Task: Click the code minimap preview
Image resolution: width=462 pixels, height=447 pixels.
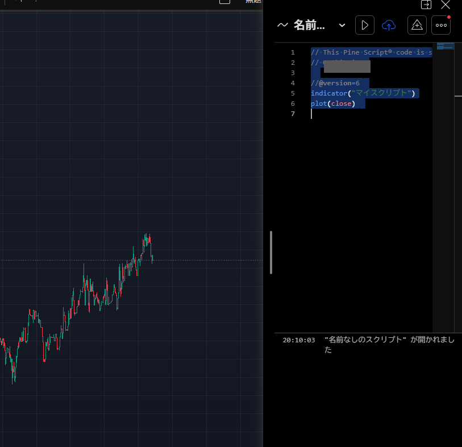Action: coord(445,46)
